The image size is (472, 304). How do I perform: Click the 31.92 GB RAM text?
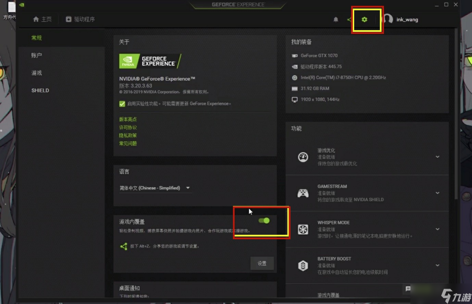tap(315, 88)
